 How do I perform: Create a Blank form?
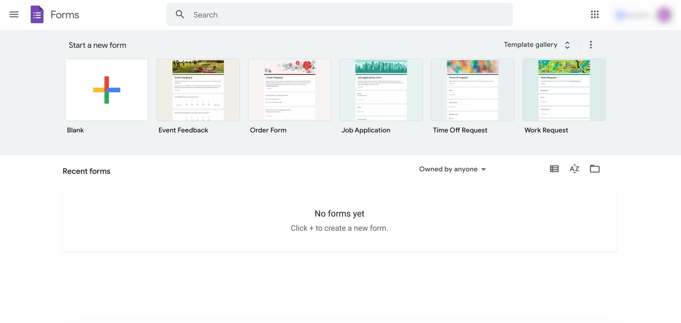click(x=107, y=90)
